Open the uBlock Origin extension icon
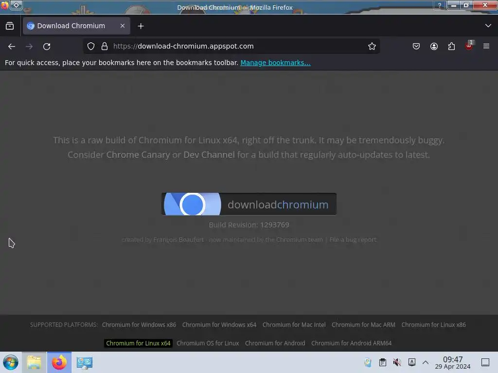 (469, 46)
